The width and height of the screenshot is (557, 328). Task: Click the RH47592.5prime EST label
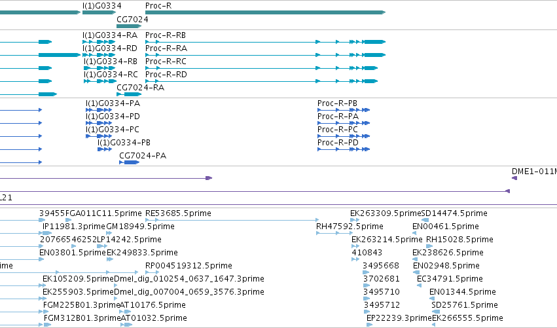tap(350, 227)
